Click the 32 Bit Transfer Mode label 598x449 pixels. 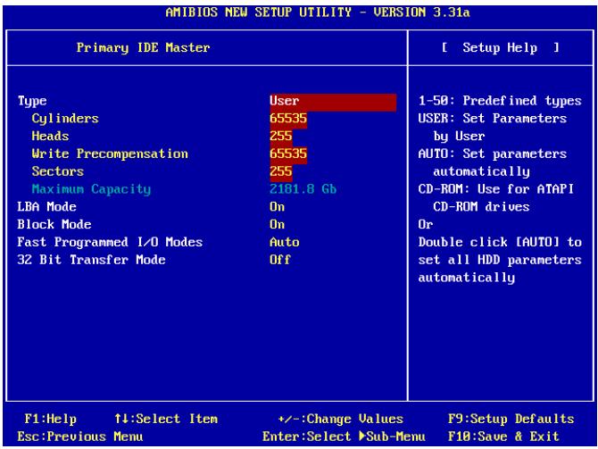click(x=92, y=260)
